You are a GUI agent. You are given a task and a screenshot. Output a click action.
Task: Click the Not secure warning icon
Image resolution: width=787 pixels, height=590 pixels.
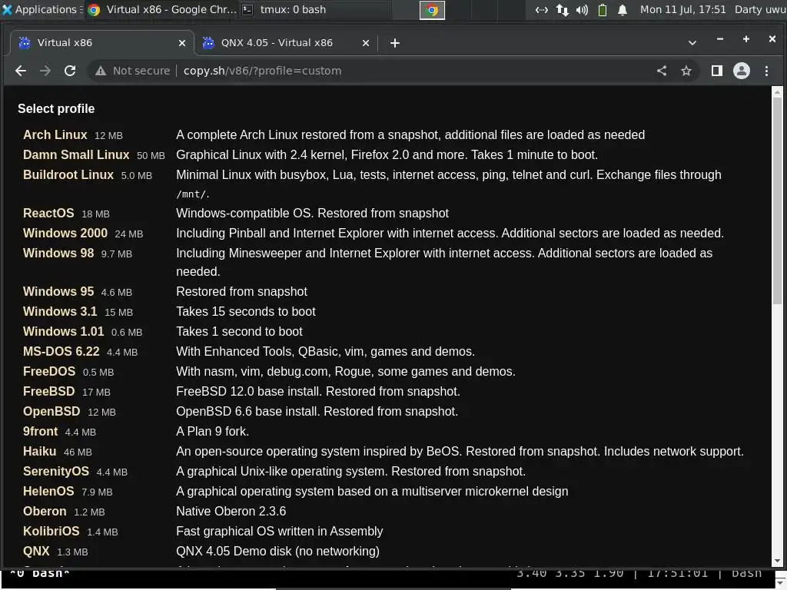point(101,71)
